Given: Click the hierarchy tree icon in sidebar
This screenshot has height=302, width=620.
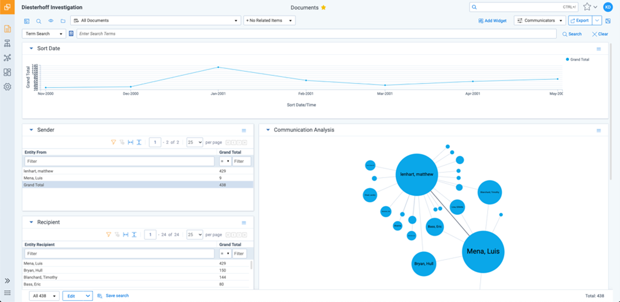Looking at the screenshot, I should tap(8, 44).
